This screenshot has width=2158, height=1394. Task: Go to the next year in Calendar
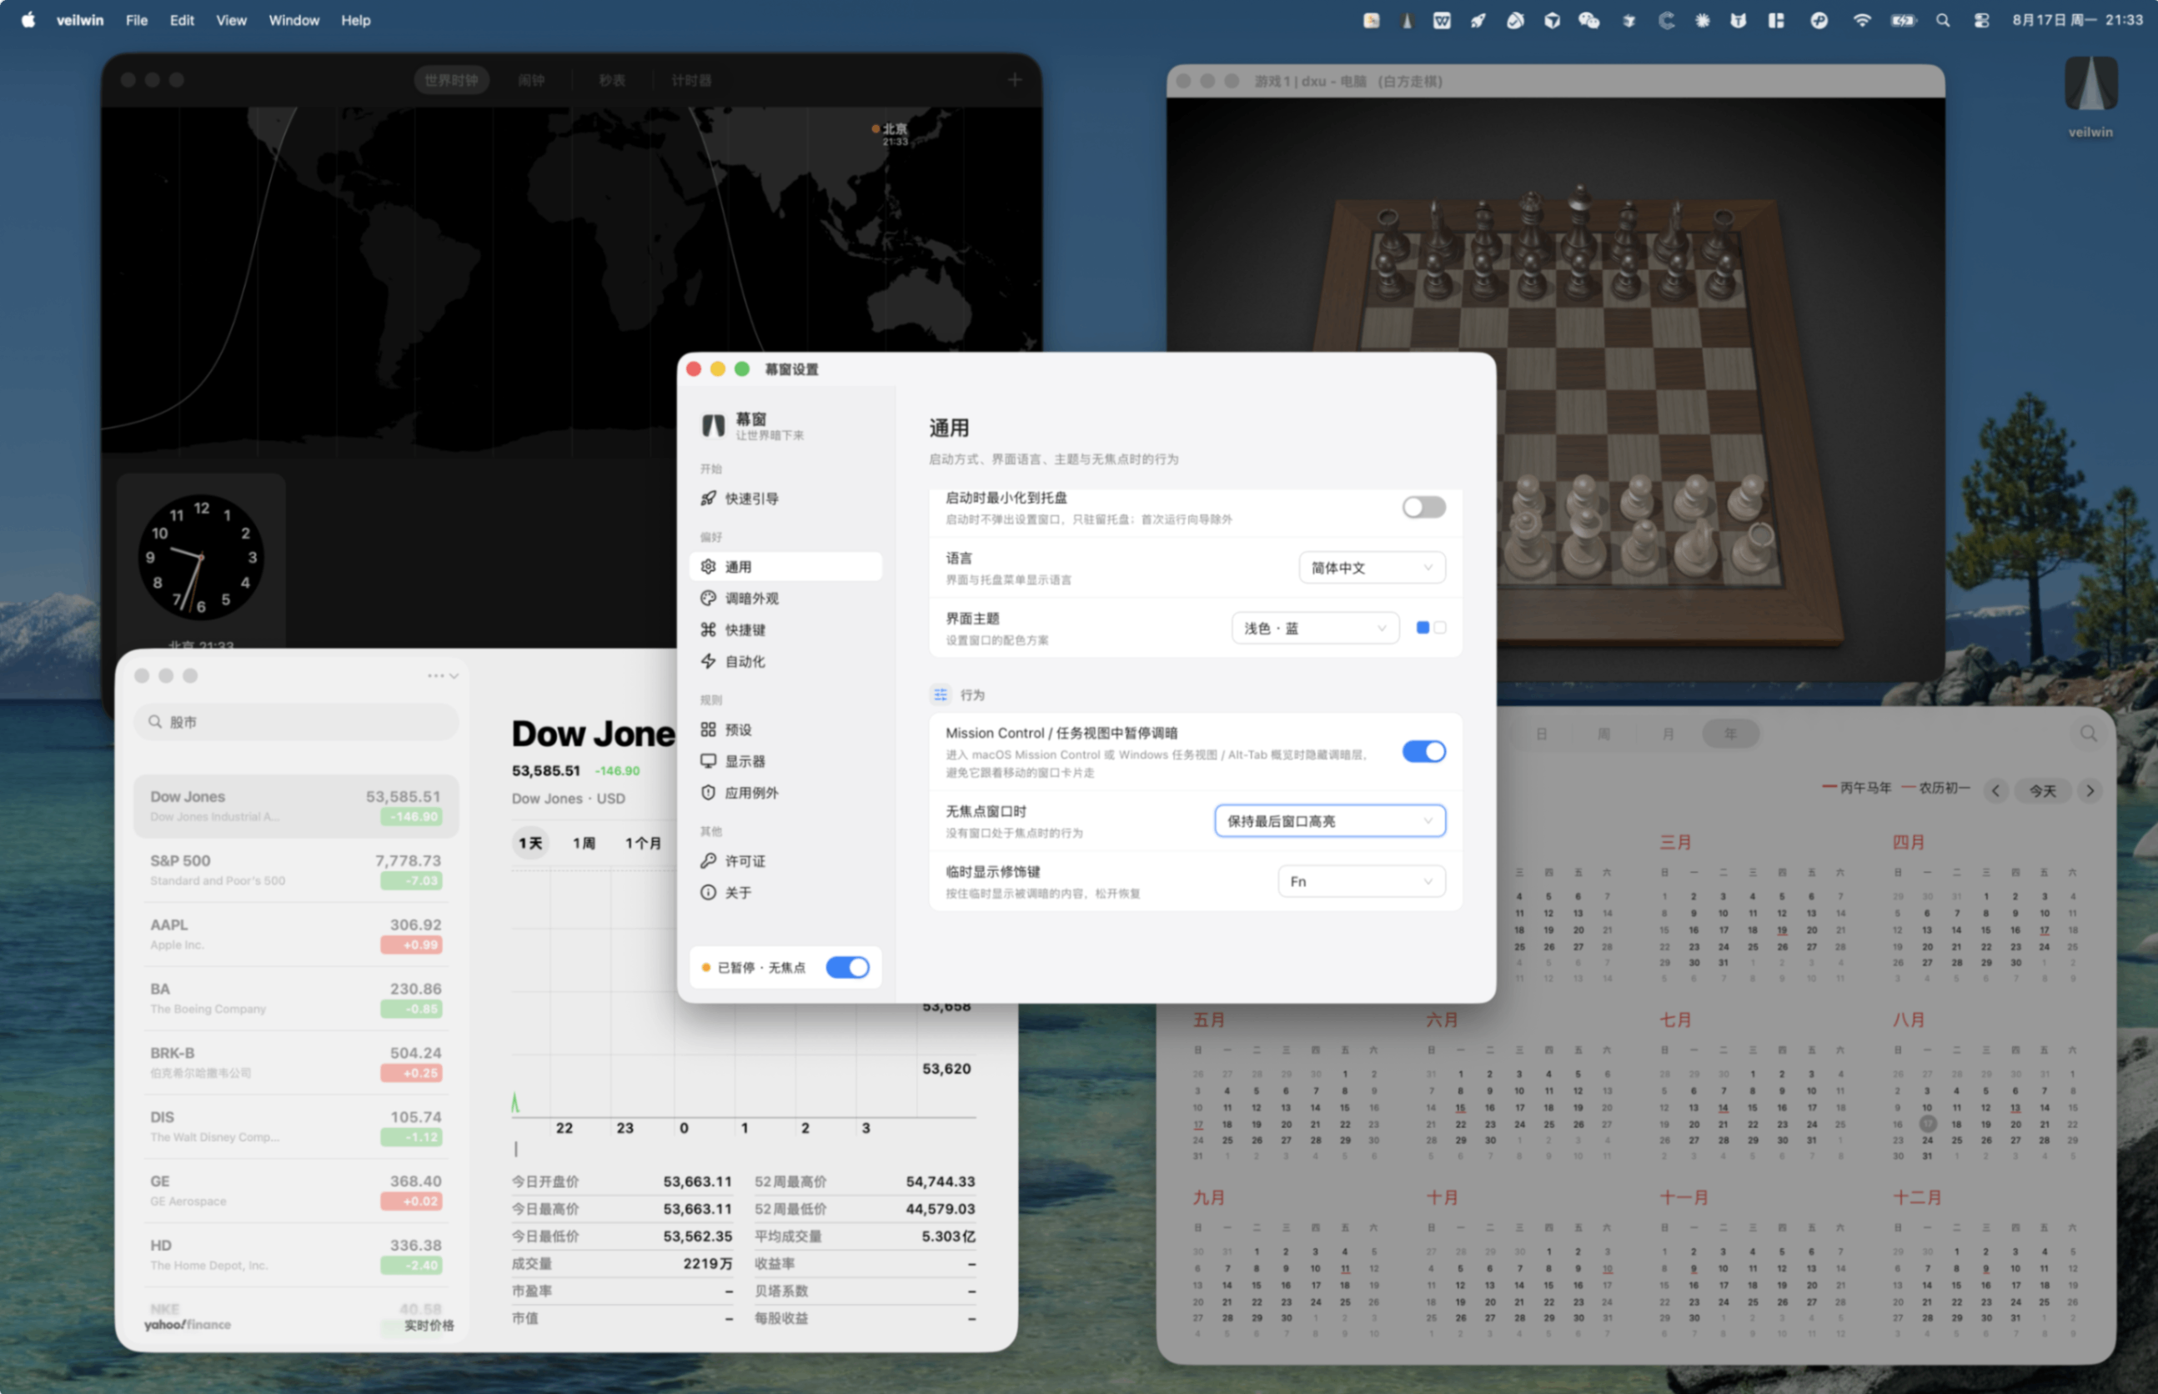(2090, 790)
